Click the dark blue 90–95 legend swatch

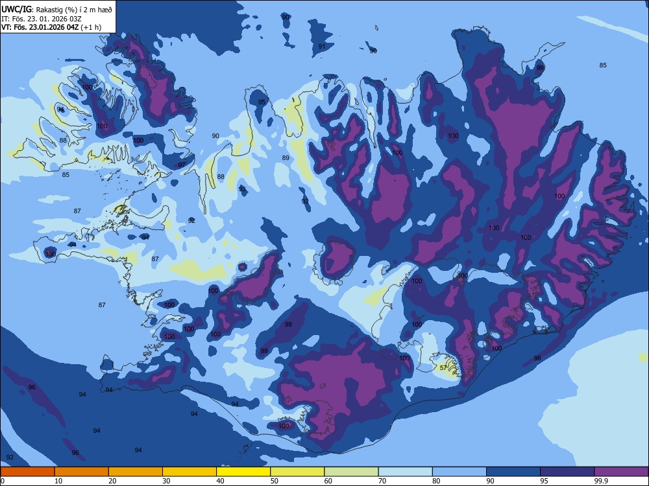click(x=513, y=472)
